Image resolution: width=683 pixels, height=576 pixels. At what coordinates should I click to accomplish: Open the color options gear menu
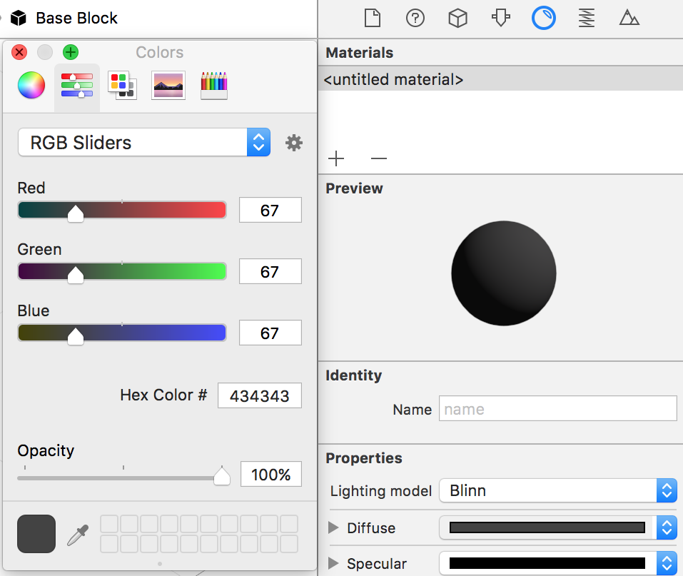(294, 142)
